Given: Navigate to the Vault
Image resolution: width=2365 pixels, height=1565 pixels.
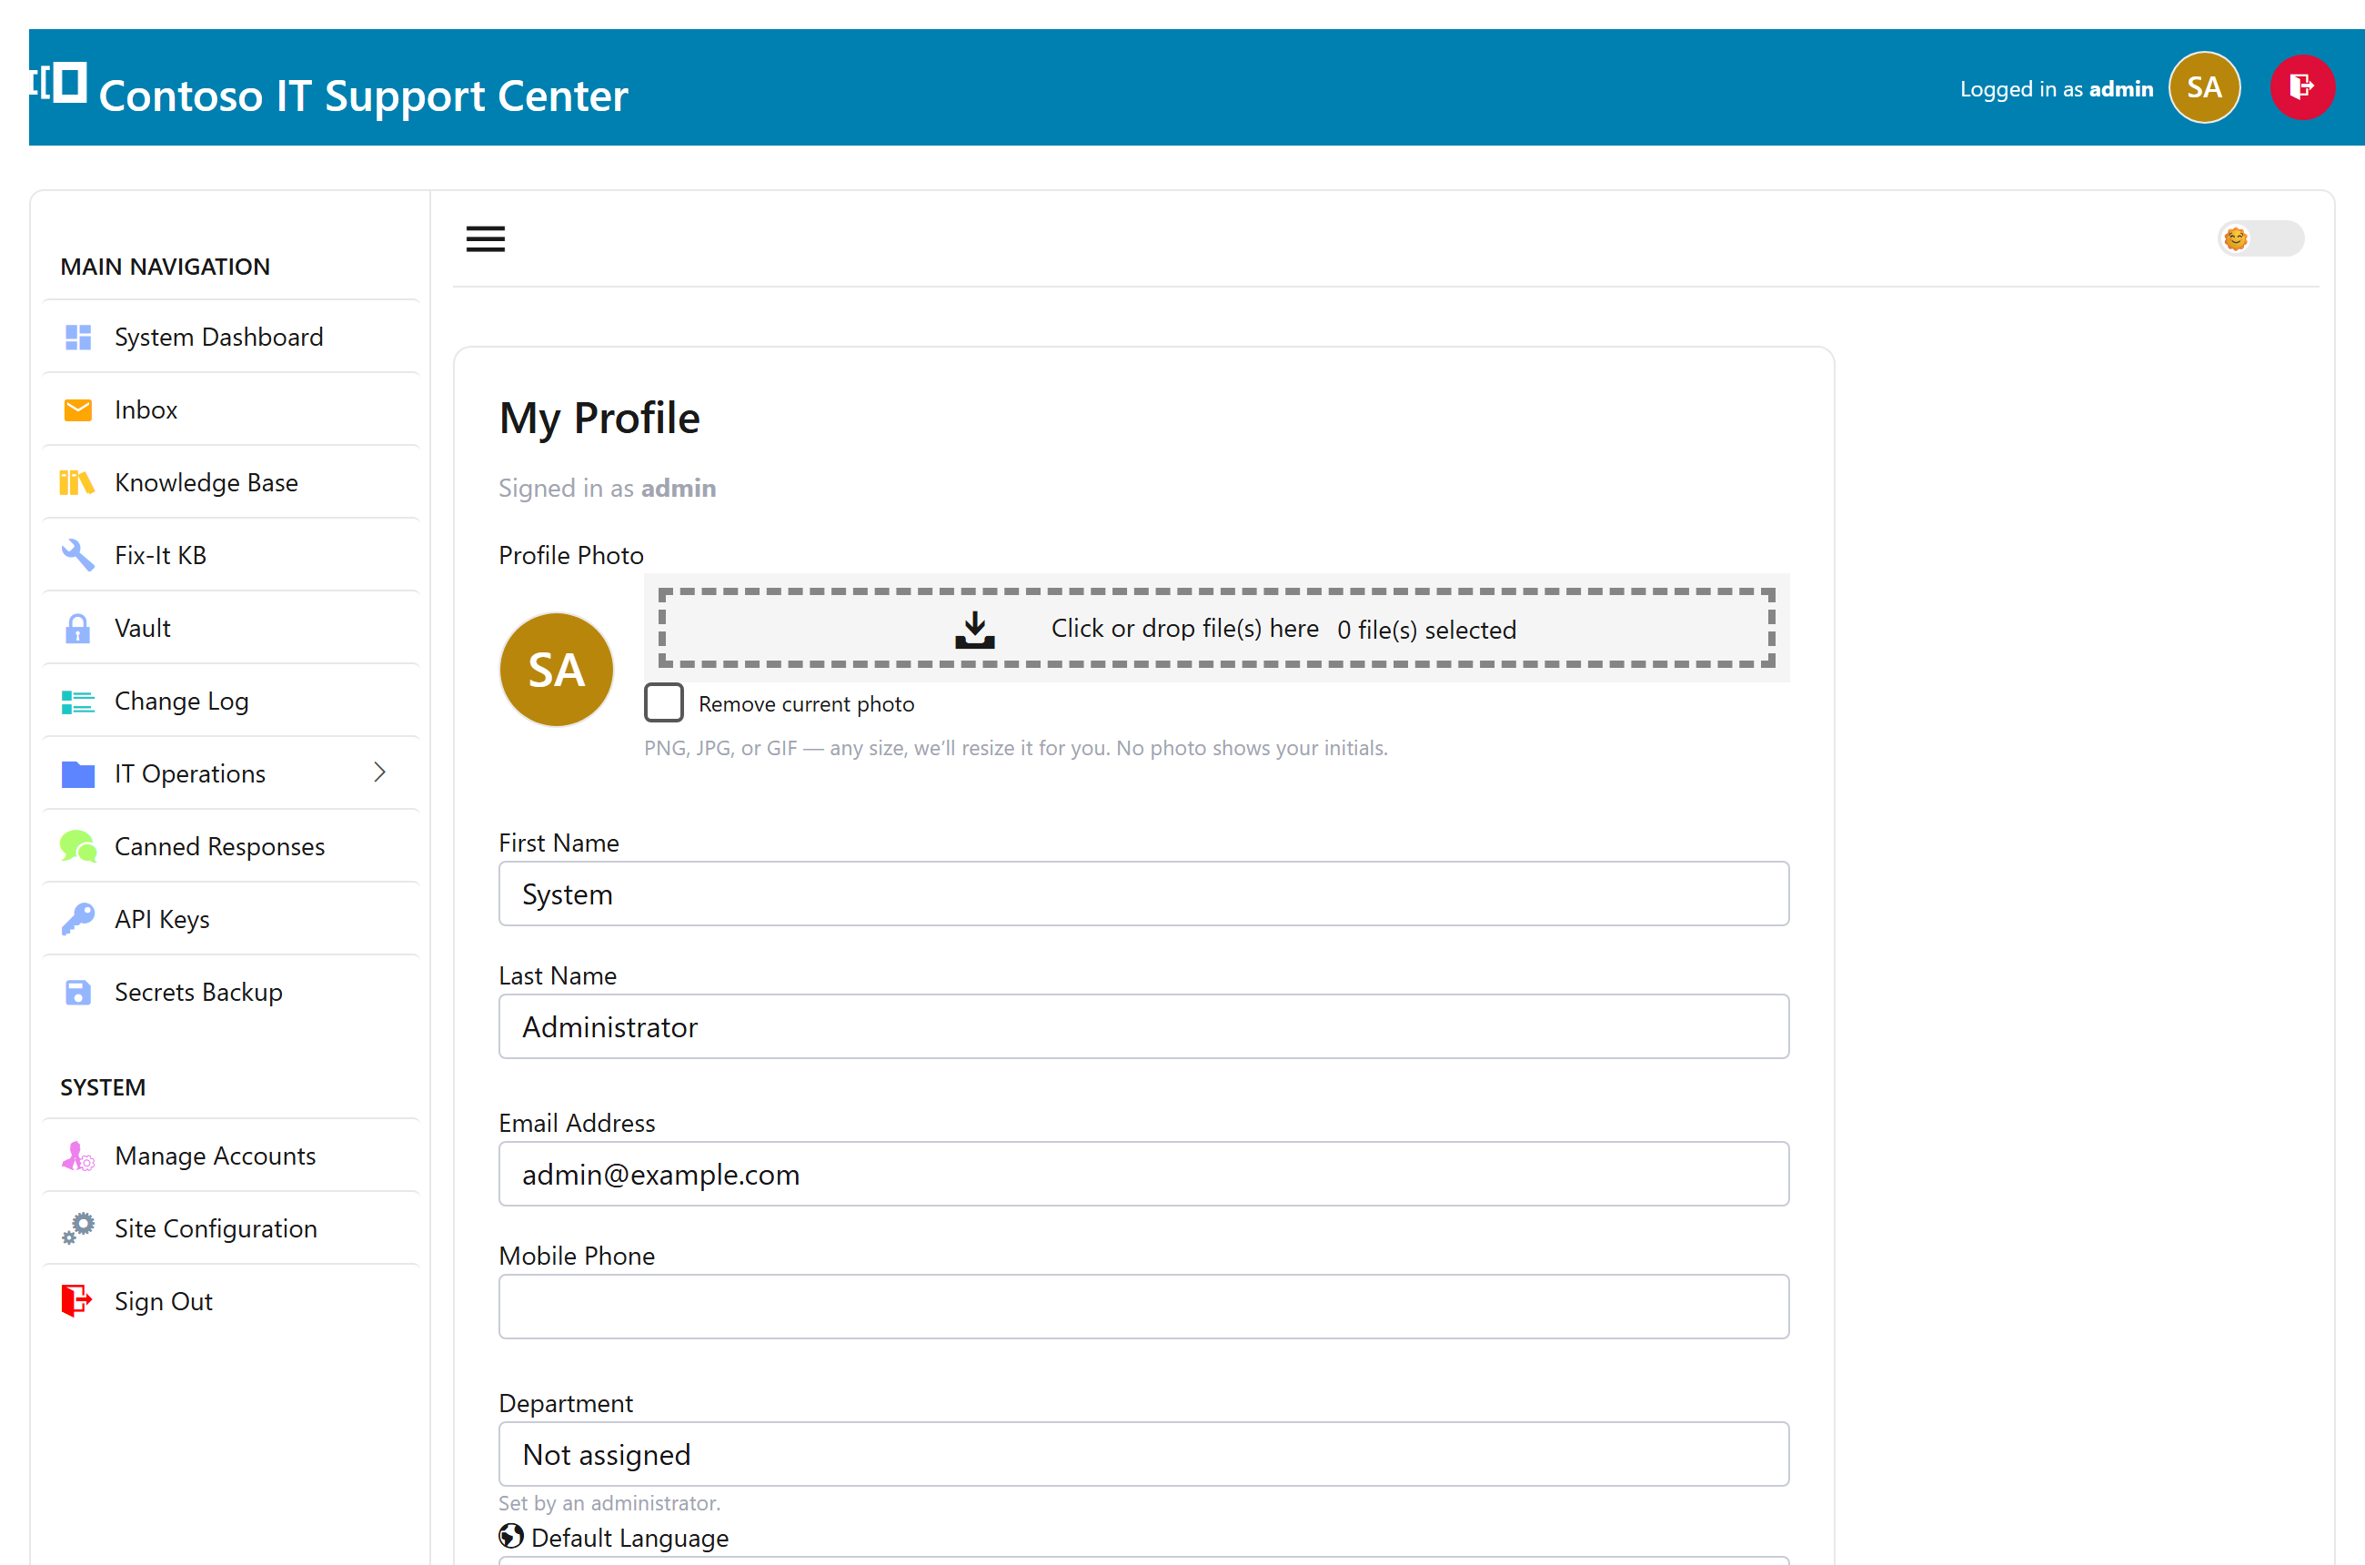Looking at the screenshot, I should point(232,629).
